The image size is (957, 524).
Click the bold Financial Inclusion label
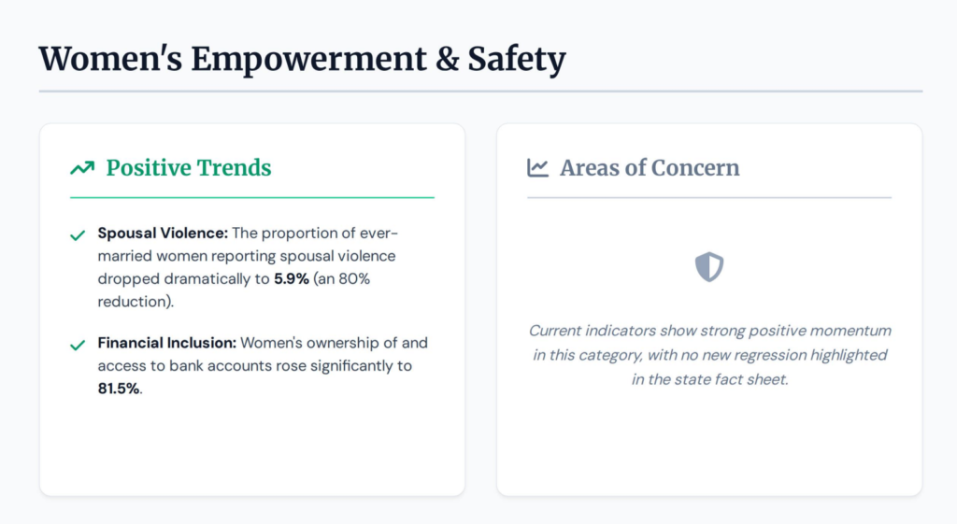click(167, 343)
